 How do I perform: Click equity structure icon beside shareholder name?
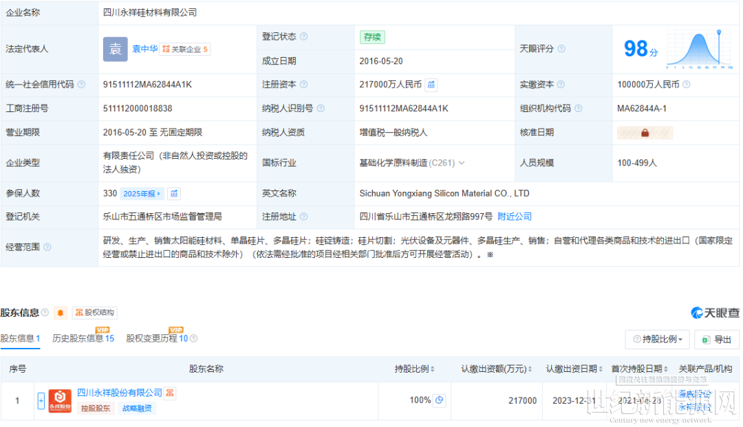pos(170,393)
